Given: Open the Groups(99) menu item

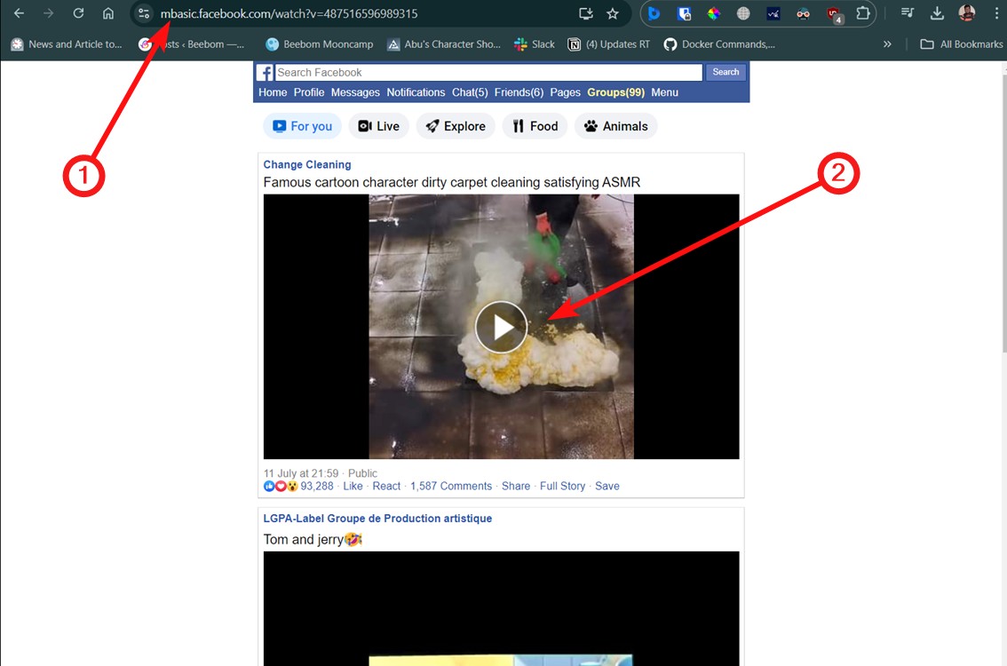Looking at the screenshot, I should 614,91.
